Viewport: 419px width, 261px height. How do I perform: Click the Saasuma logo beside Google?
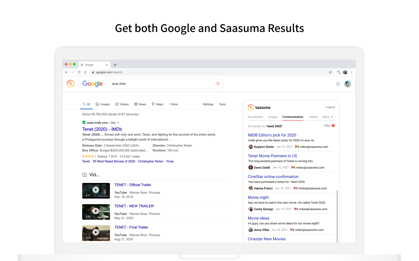70,84
